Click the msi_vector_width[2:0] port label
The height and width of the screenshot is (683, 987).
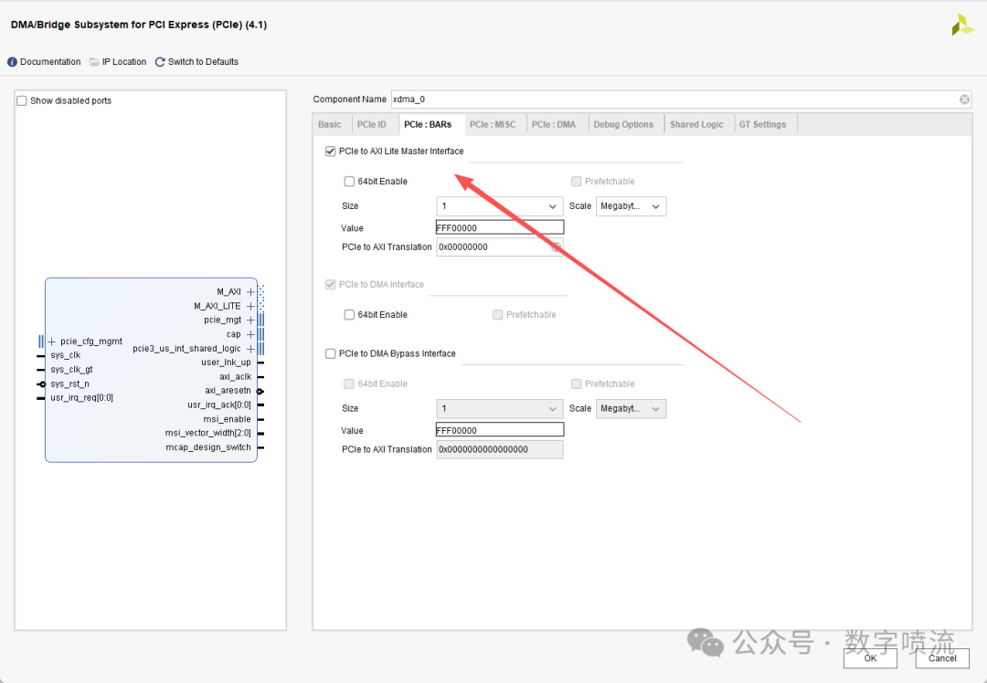click(207, 434)
